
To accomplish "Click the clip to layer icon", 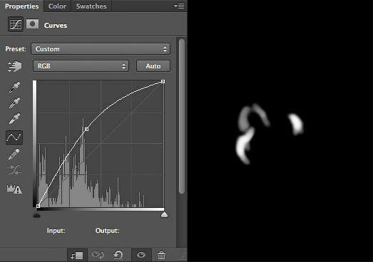I will point(77,256).
